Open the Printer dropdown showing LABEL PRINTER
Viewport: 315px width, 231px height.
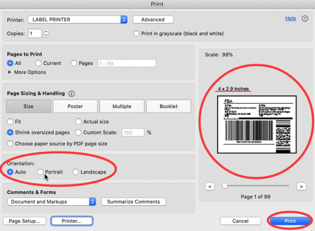[77, 20]
